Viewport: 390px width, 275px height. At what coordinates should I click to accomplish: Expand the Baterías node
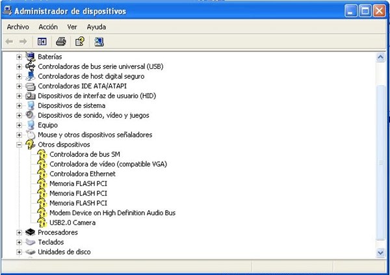point(19,57)
